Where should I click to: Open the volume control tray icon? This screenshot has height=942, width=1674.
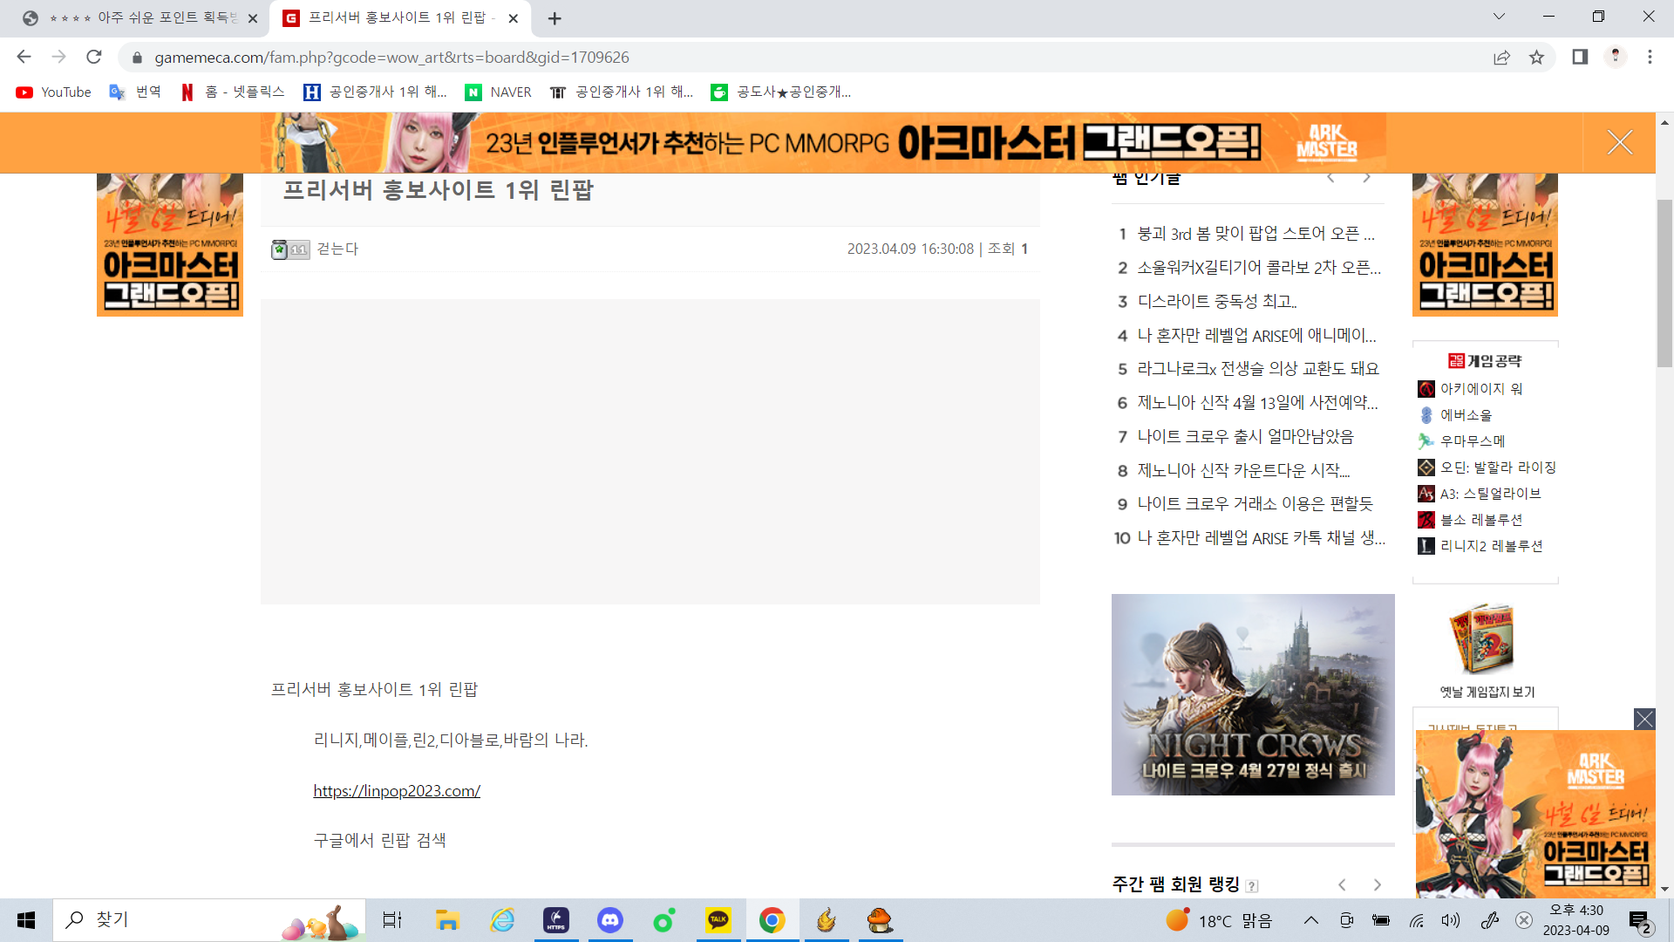(1451, 920)
